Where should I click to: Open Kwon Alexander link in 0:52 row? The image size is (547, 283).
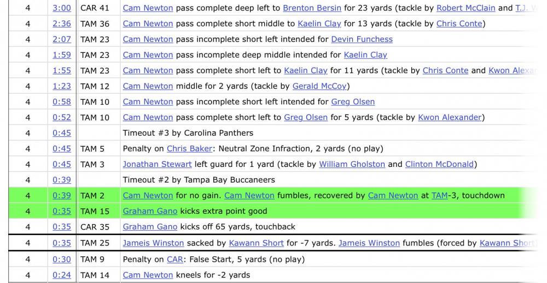tap(450, 117)
